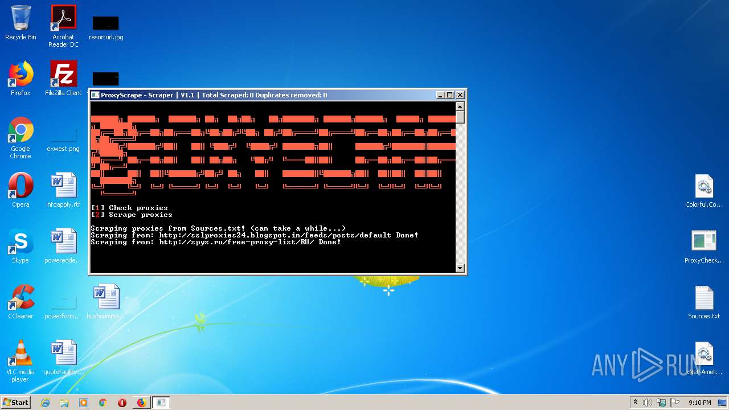This screenshot has width=729, height=410.
Task: Click console scrollbar up arrow
Action: click(460, 106)
